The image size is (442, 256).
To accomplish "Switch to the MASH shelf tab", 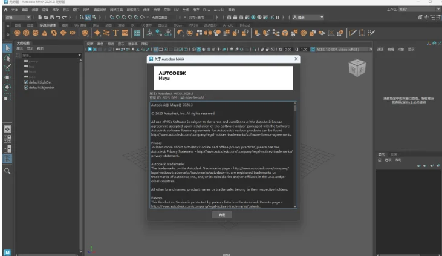I will click(193, 25).
